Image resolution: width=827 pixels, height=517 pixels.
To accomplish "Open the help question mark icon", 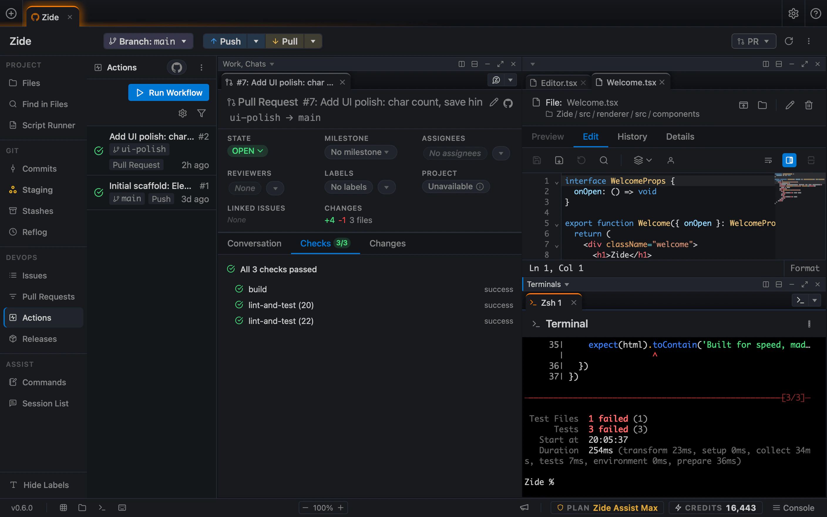I will click(816, 13).
